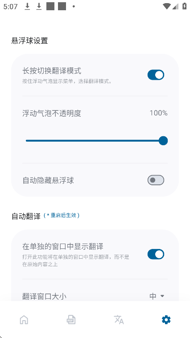The height and width of the screenshot is (338, 190).
Task: Click the opacity slider thumb
Action: (163, 141)
